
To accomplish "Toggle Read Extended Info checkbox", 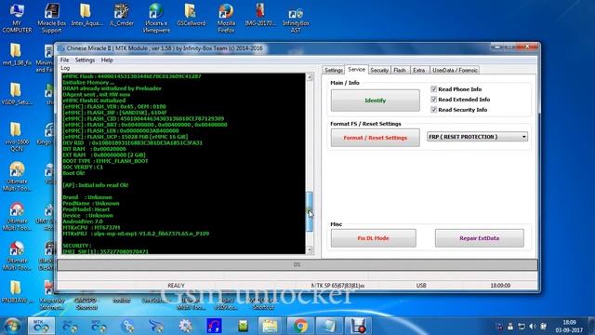I will [434, 100].
